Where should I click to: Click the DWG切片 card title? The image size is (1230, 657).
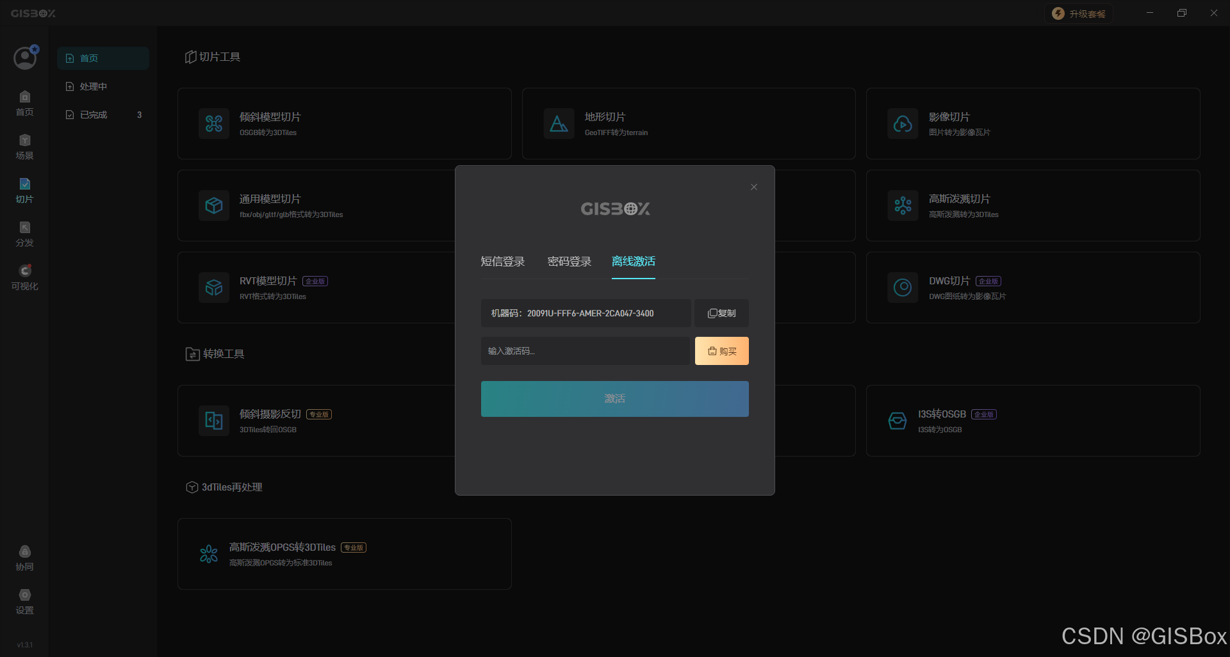[949, 281]
